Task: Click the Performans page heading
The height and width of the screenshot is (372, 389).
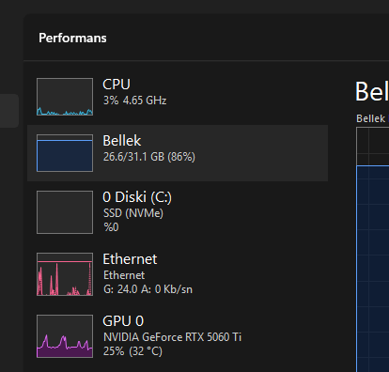Action: coord(72,39)
